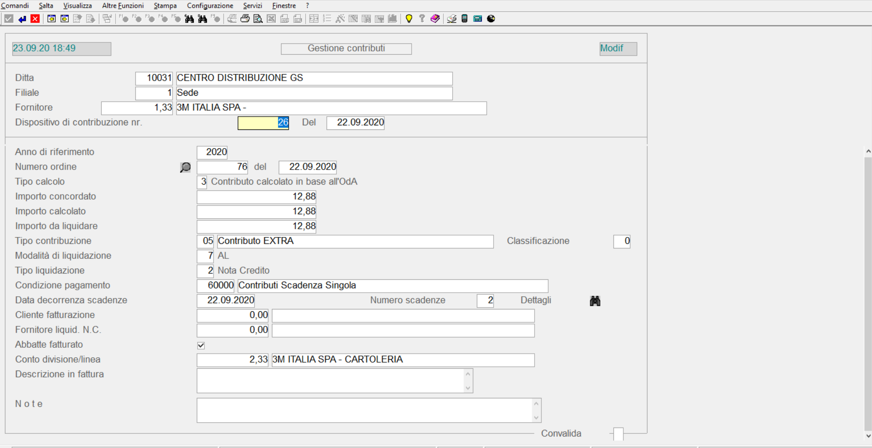Open print preview magnifier page icon
This screenshot has height=448, width=872.
[258, 19]
